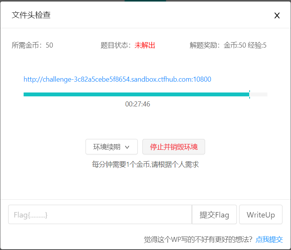Close the 文件头检查 dialog
Viewport: 291px width, 250px height.
click(x=277, y=15)
